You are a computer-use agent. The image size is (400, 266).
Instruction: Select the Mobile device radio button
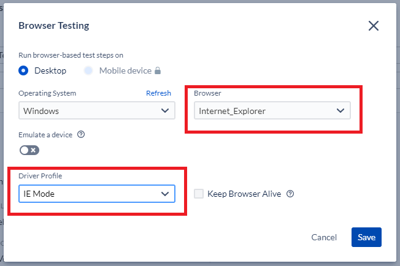click(x=88, y=70)
